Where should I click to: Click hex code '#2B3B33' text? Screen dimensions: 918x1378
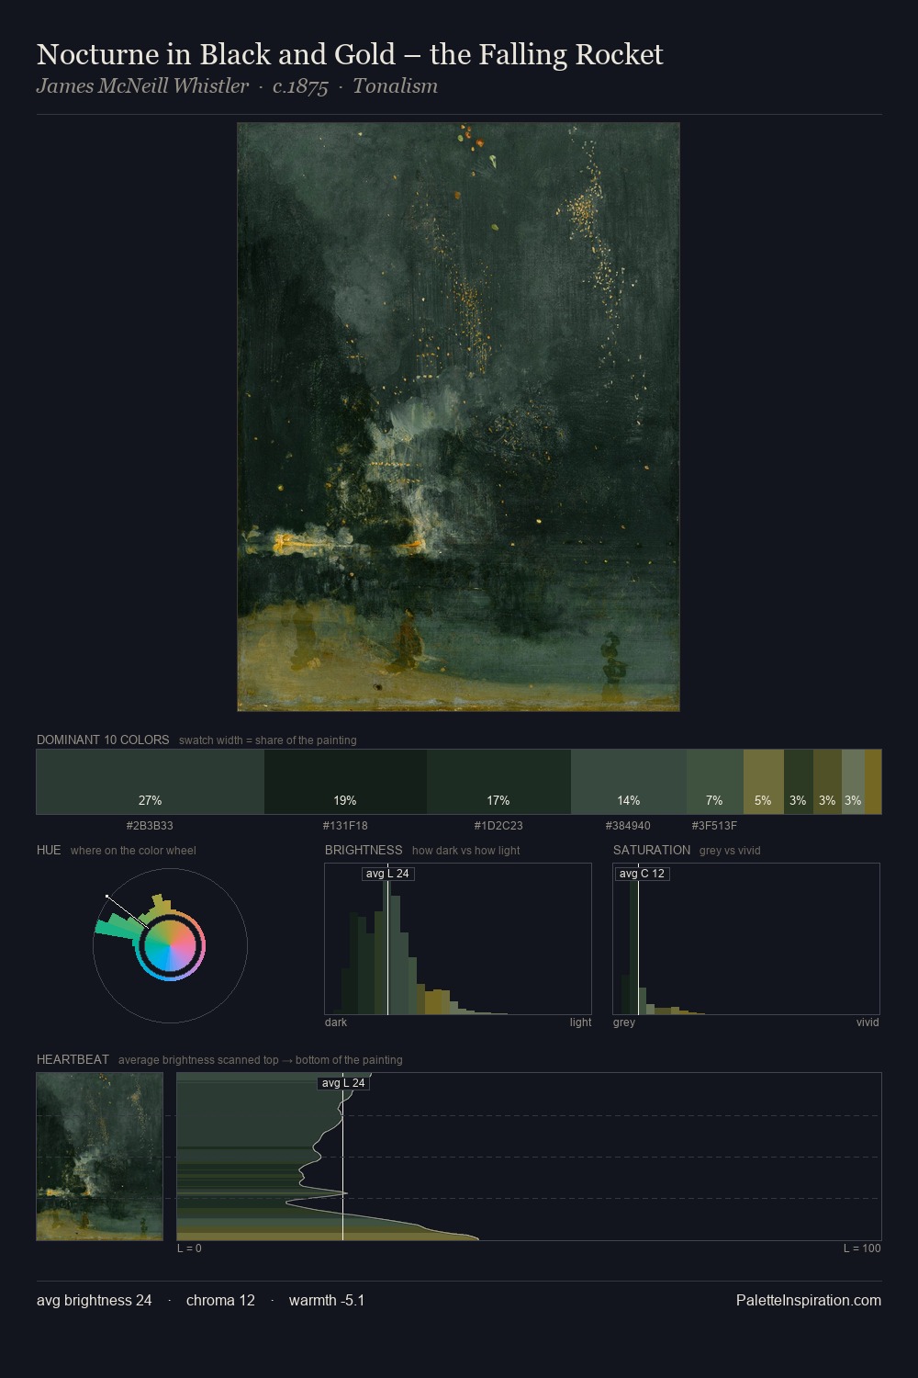point(150,826)
